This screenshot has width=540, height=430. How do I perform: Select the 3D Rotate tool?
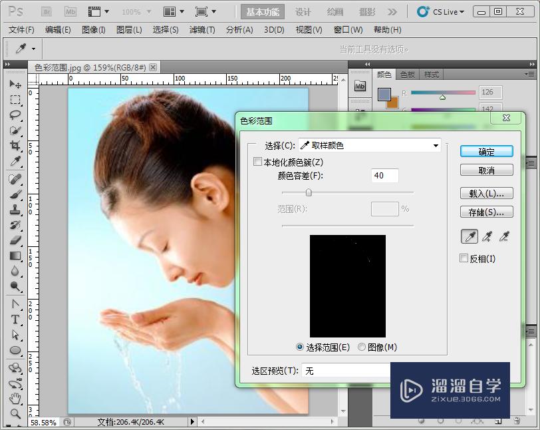tap(15, 368)
